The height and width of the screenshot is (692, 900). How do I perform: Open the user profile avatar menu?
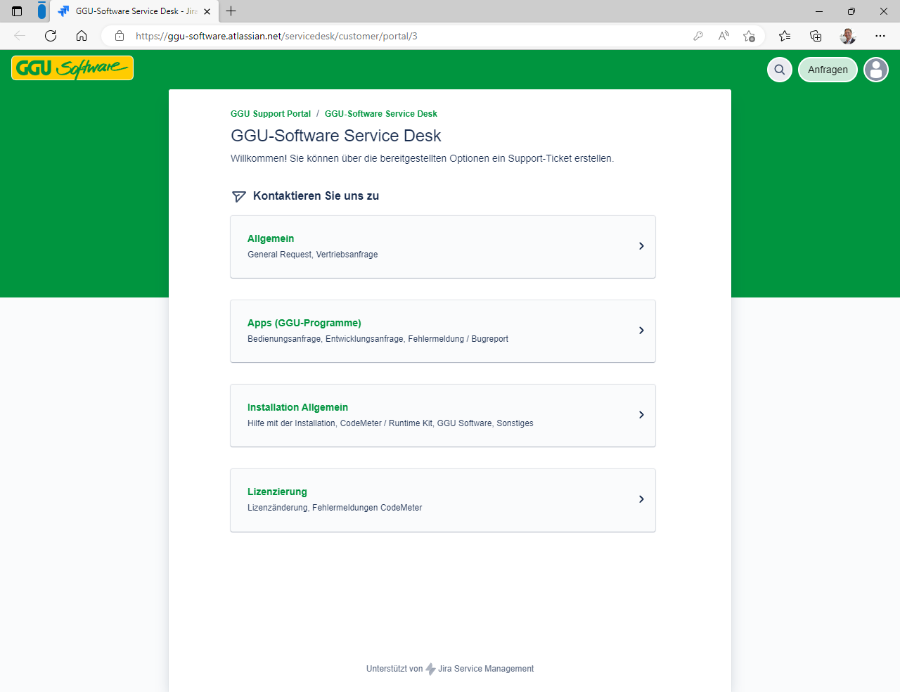point(876,70)
